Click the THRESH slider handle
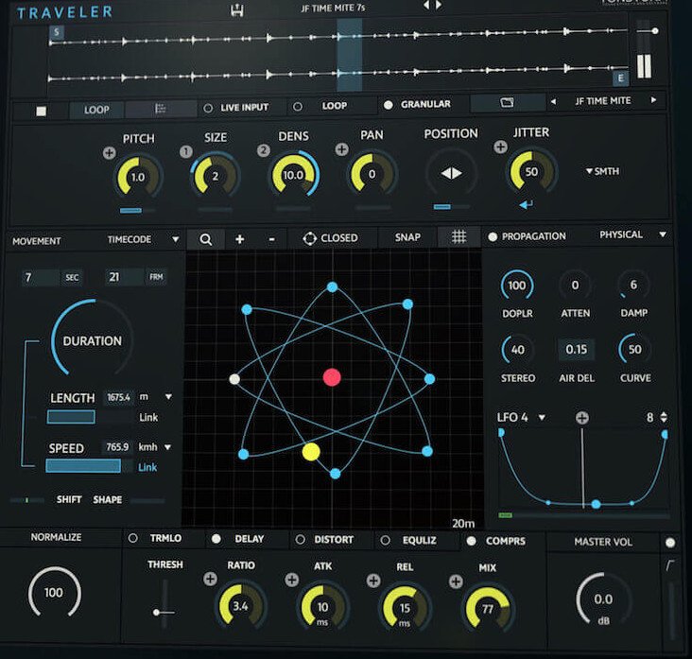 click(156, 613)
